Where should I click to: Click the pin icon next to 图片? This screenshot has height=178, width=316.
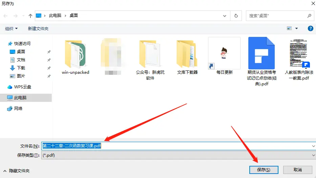[49, 76]
